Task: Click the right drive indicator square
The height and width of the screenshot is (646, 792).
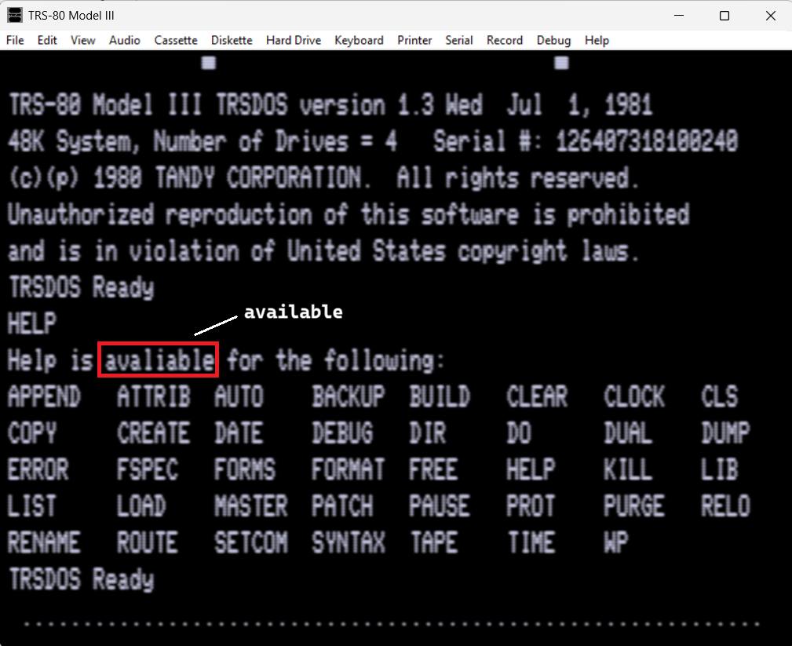Action: pos(561,63)
